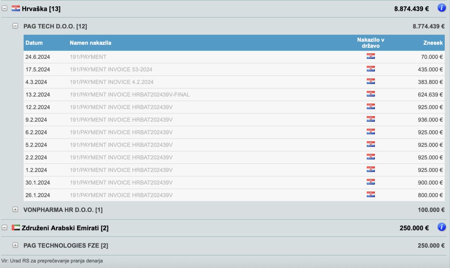Click info icon next to Združeni Arabski Emirati

[442, 227]
